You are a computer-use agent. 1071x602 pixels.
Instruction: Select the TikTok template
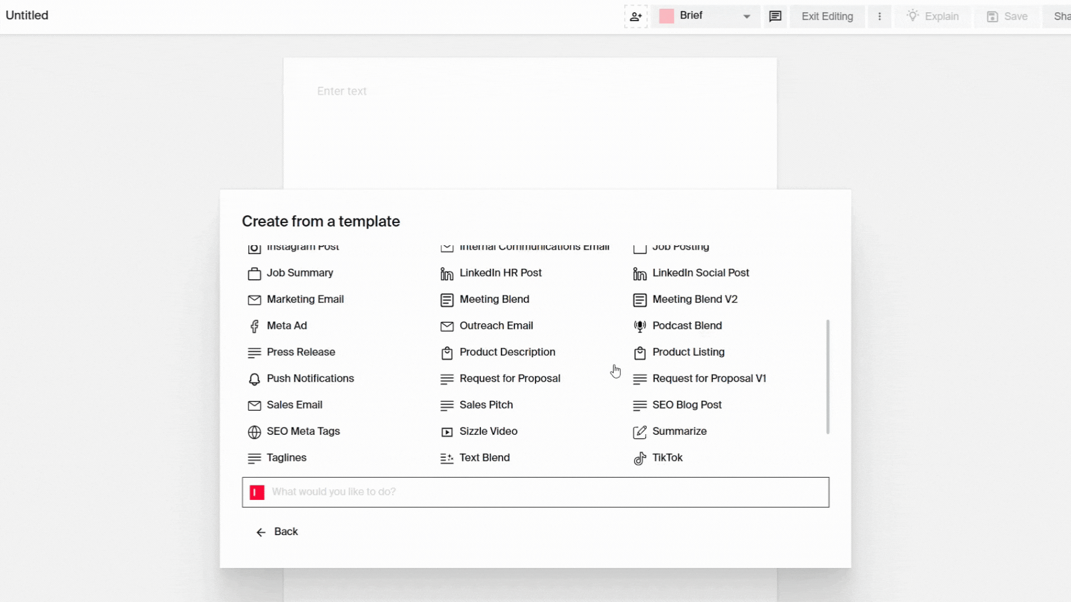click(x=667, y=458)
